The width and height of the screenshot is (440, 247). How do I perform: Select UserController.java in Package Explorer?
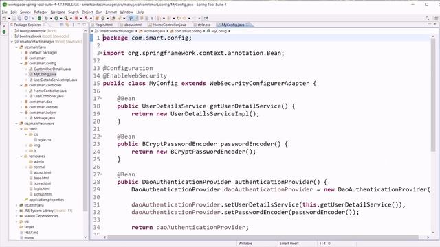(x=49, y=96)
